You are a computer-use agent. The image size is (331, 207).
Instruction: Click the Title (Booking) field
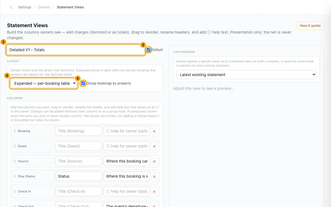point(79,131)
